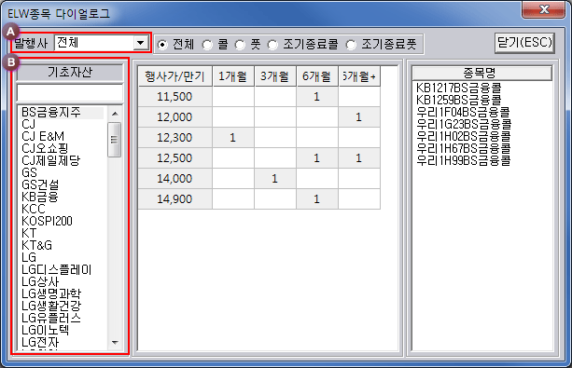Select 우리1H02BS금융콜 item

pos(463,136)
